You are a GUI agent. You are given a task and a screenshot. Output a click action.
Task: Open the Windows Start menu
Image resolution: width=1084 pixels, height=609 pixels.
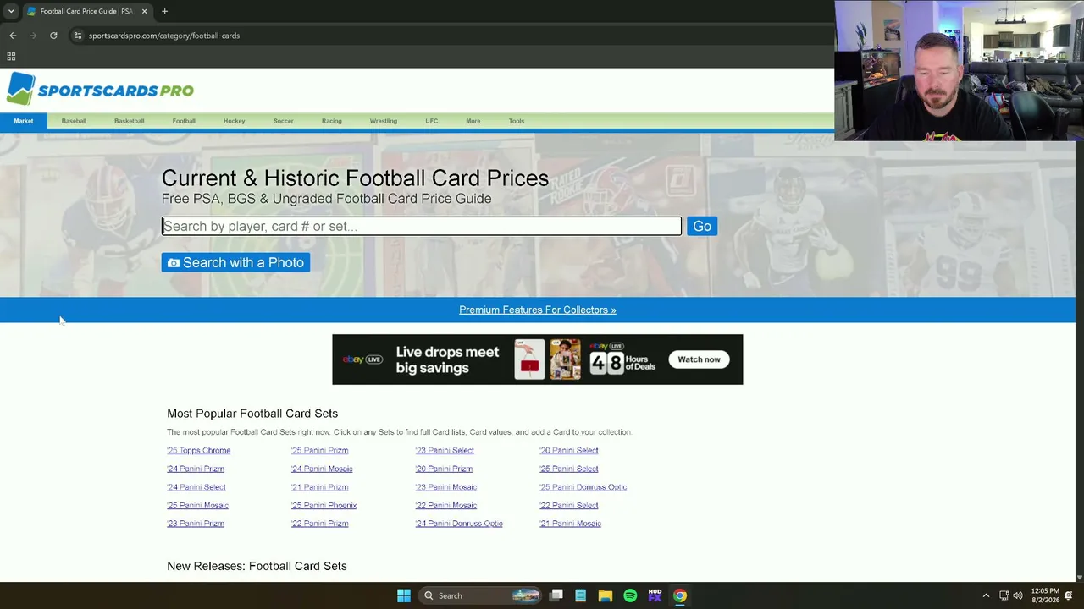tap(404, 595)
